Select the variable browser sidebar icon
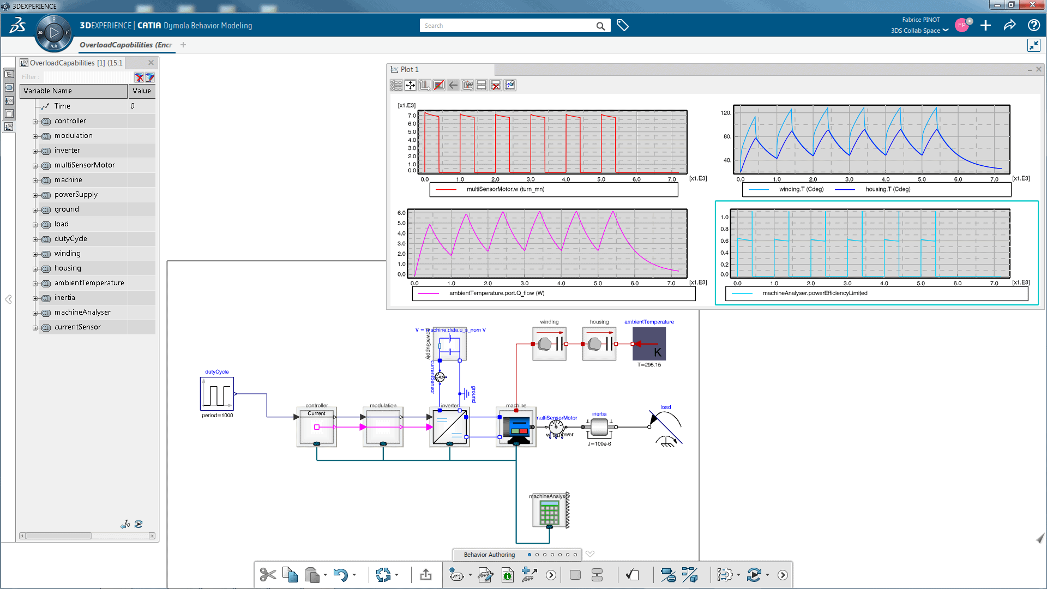Screen dimensions: 1047x589 pyautogui.click(x=9, y=127)
